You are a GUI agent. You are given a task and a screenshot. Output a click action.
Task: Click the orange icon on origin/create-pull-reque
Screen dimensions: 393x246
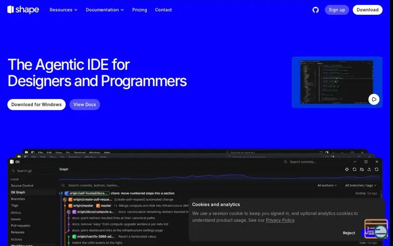pos(70,200)
